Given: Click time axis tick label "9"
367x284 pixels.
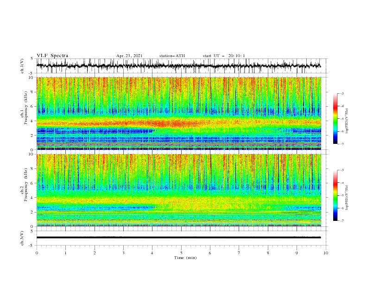Looking at the screenshot, I should tap(297, 253).
